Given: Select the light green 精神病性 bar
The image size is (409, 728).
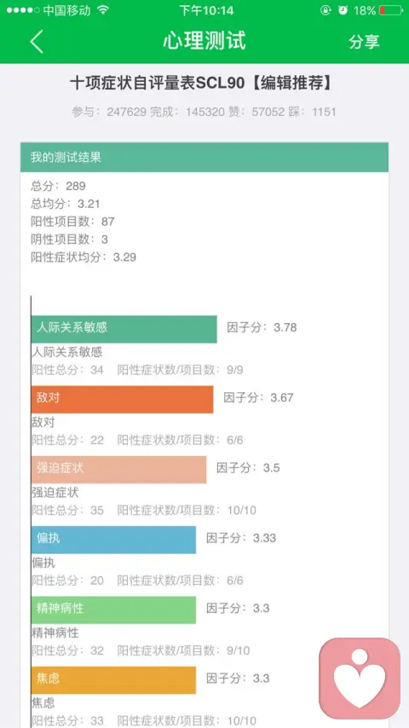Looking at the screenshot, I should [113, 610].
